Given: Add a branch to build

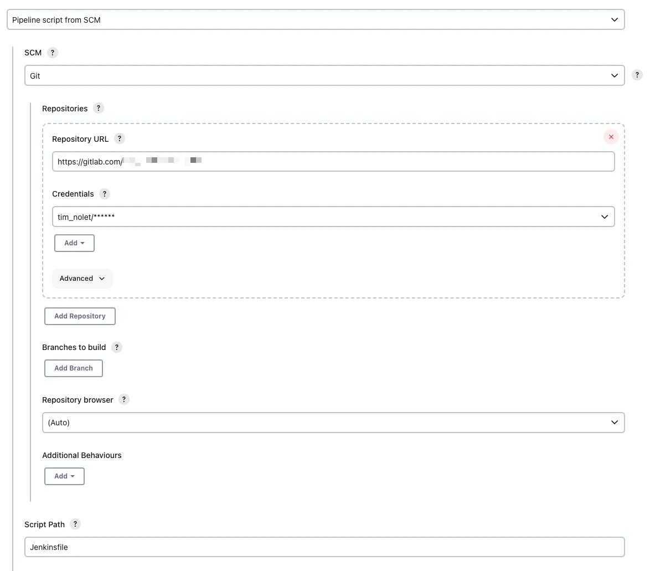Looking at the screenshot, I should (x=73, y=368).
